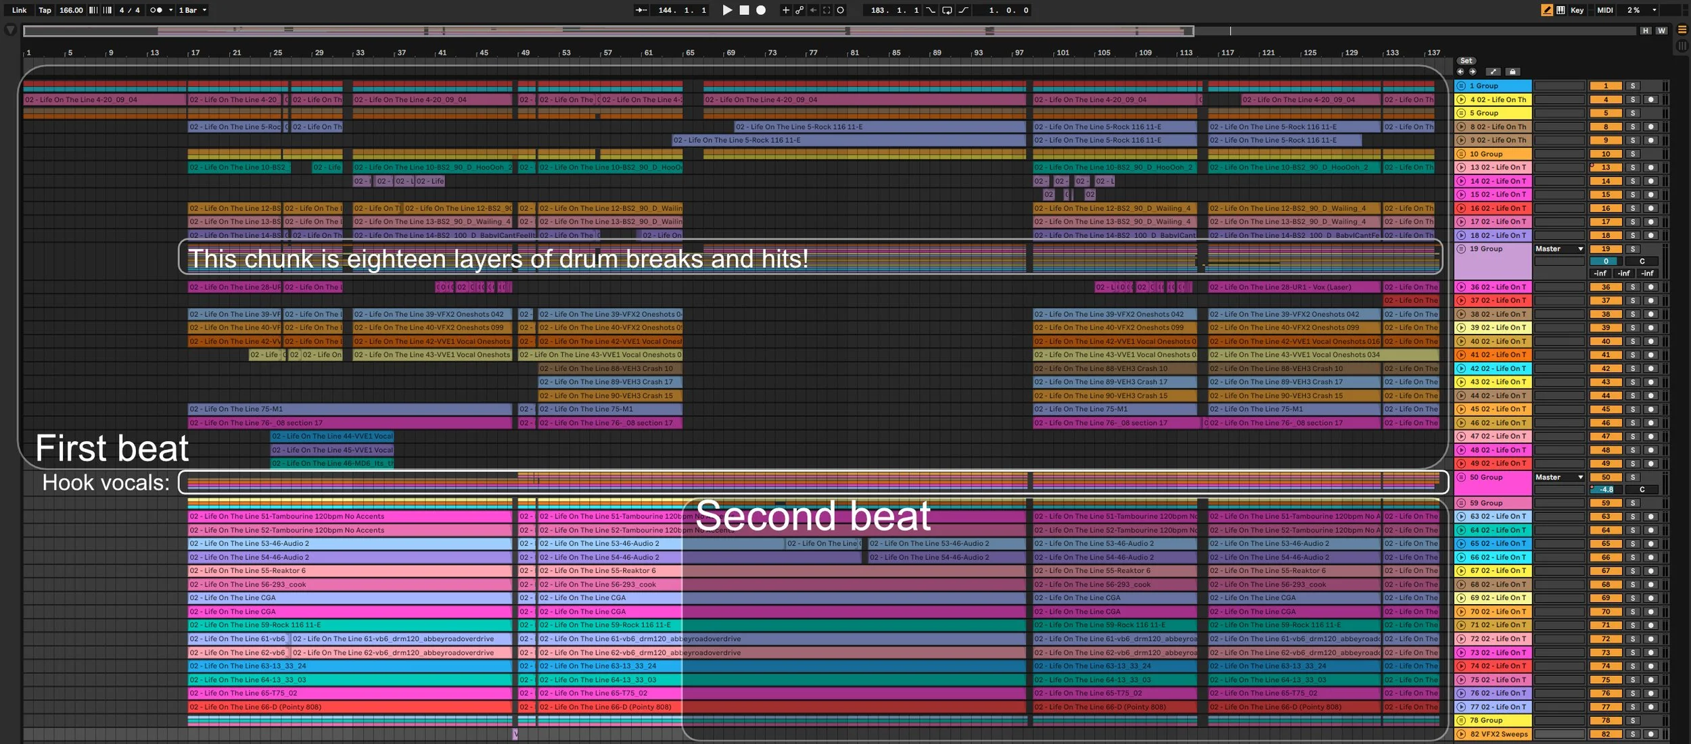Click the Loop switch icon
Image resolution: width=1691 pixels, height=744 pixels.
click(x=947, y=10)
